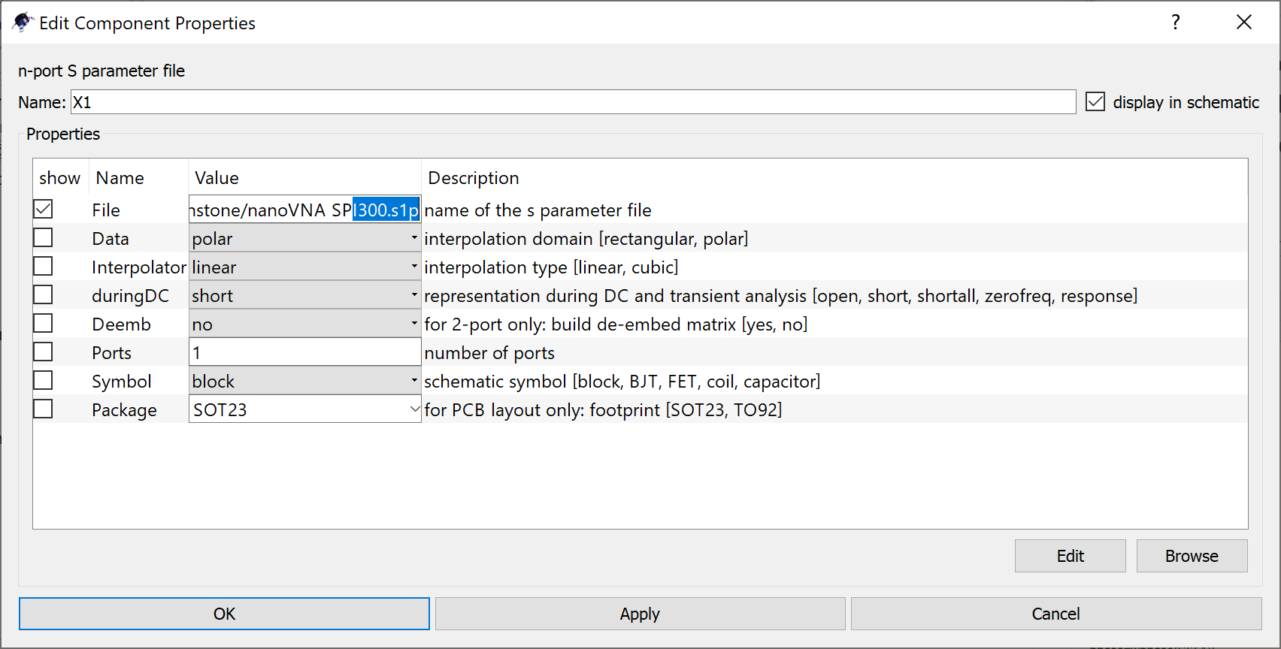Click the Name field containing X1
The height and width of the screenshot is (649, 1281).
pos(573,102)
